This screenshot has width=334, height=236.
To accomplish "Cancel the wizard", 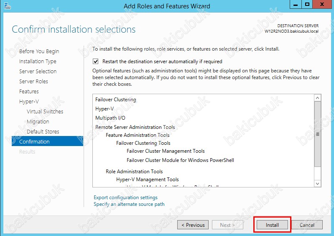I will [307, 225].
